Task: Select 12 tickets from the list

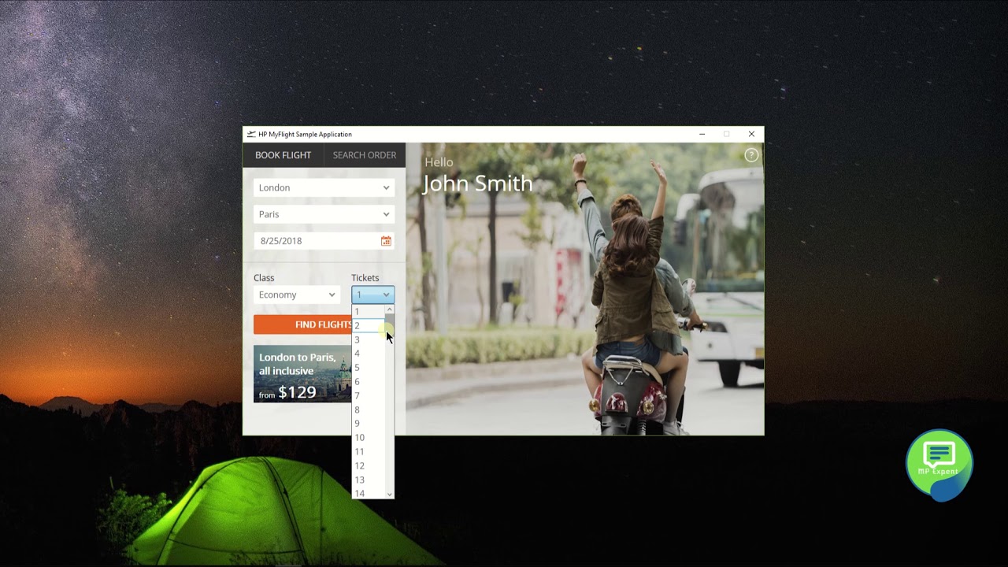Action: click(x=368, y=466)
